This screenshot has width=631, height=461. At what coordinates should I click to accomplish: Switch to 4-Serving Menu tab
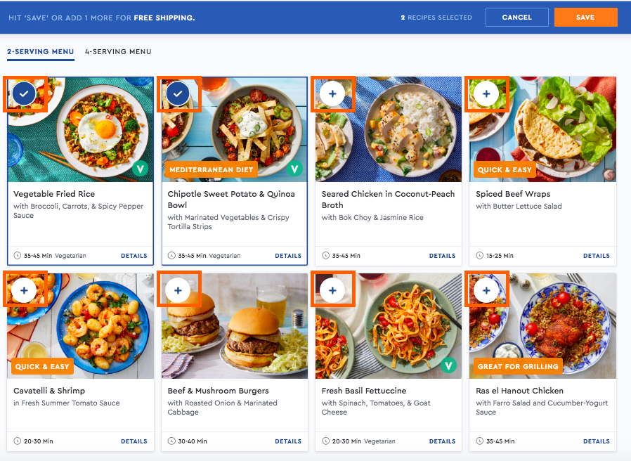(118, 51)
